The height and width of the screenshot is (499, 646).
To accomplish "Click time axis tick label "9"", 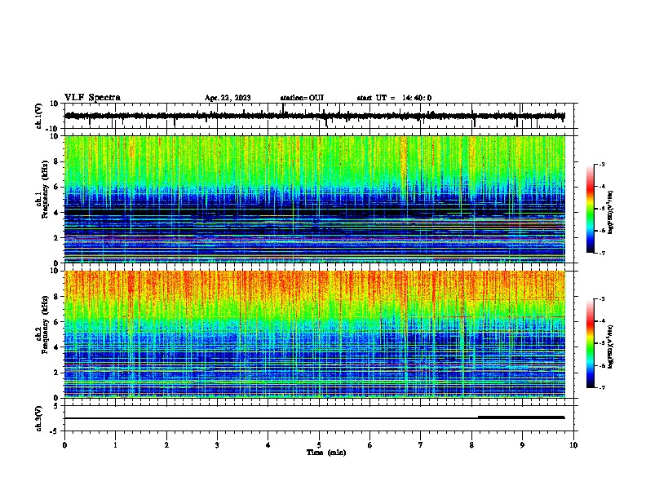I will [522, 445].
